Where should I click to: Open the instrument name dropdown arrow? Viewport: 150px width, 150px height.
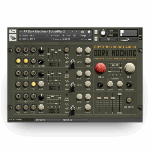point(21,32)
